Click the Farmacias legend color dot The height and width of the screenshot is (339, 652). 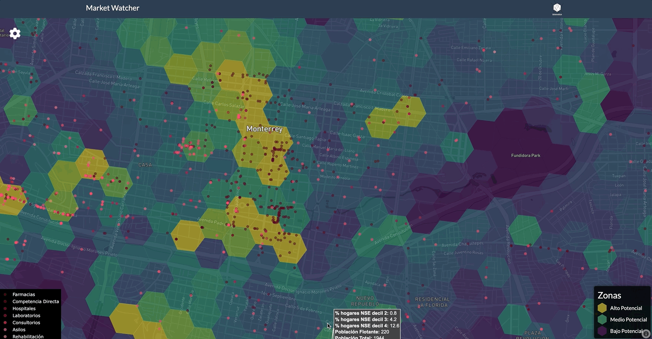(5, 295)
